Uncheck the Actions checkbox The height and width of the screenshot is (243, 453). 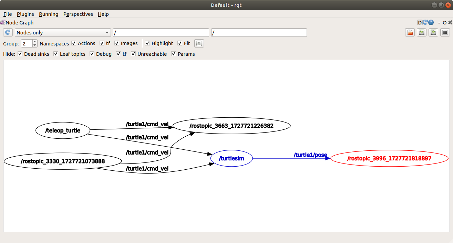point(74,43)
